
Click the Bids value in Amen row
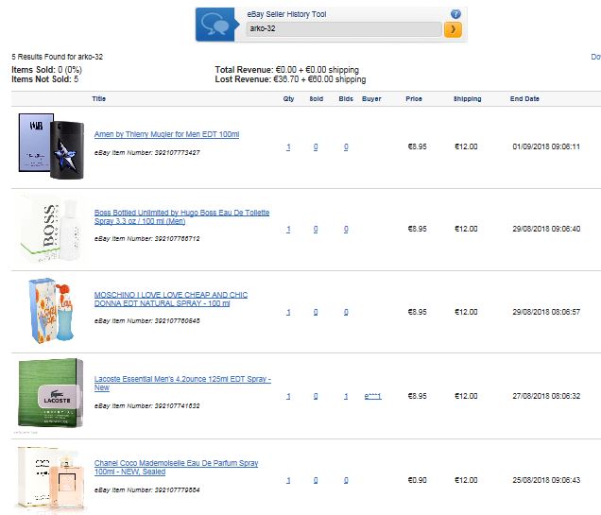tap(346, 146)
